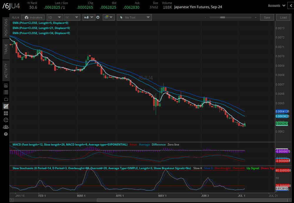Expand the 1D aggregation dropdown
294x203 pixels.
55,18
